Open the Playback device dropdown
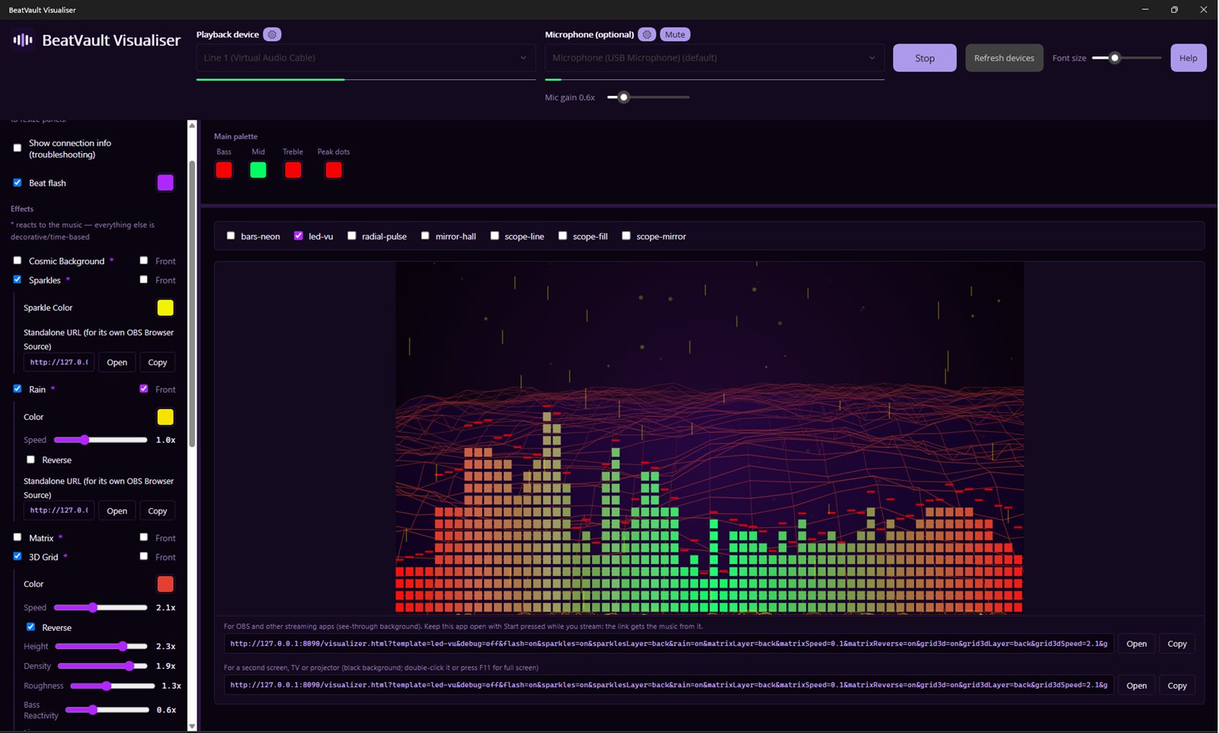Screen dimensions: 1219x733 (x=366, y=58)
